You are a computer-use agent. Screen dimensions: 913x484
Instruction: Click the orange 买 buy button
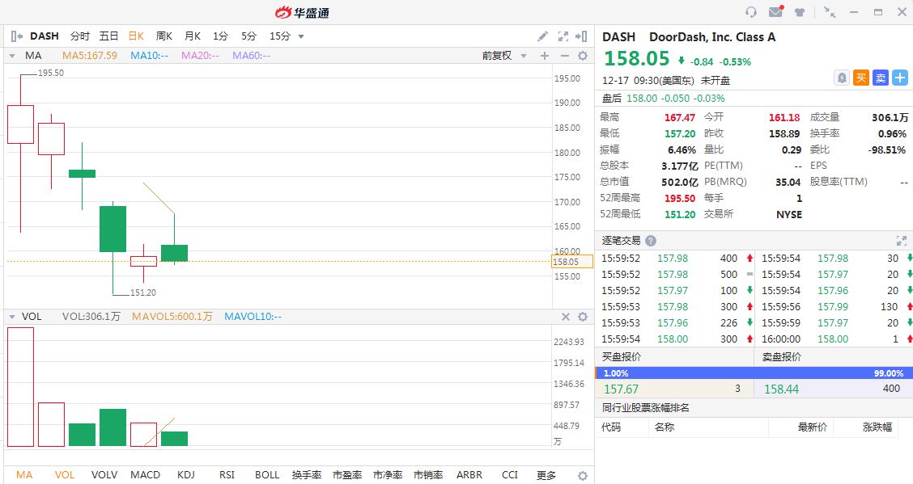(861, 78)
